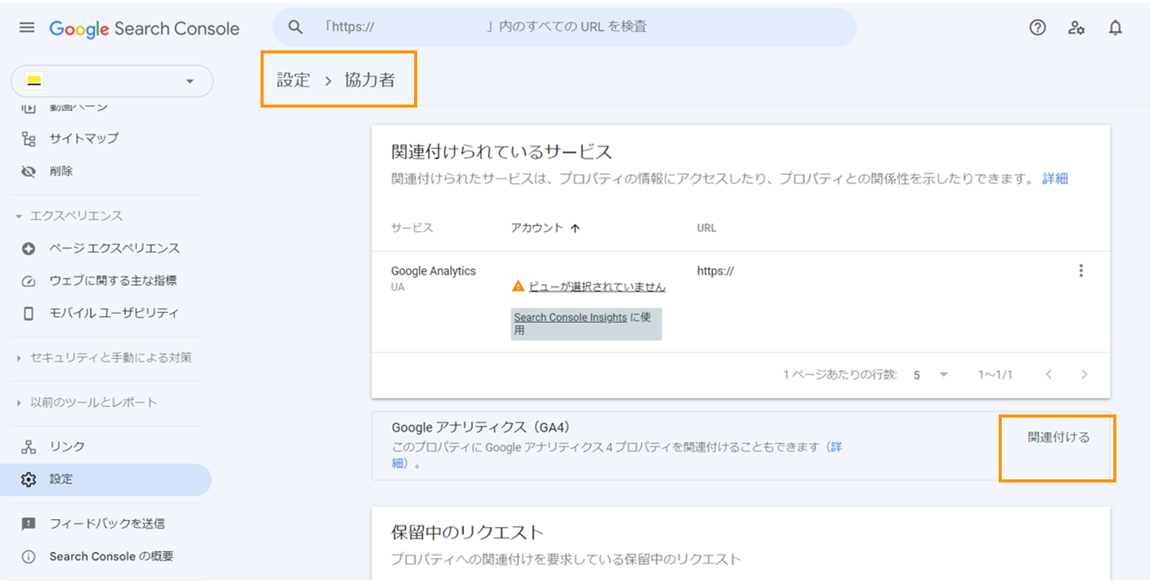
Task: Open the rows per page dropdown
Action: pos(931,375)
